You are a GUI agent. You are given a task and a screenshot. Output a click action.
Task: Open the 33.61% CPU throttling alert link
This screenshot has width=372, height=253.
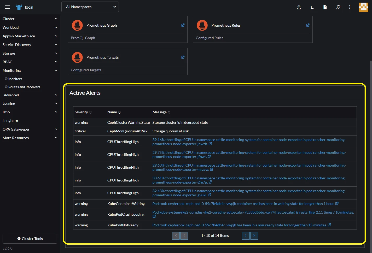tap(249, 180)
